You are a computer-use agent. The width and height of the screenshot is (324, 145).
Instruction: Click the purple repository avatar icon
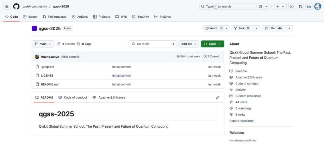tap(34, 28)
